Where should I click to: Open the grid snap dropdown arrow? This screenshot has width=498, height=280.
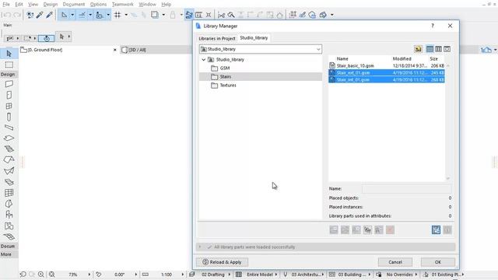(126, 15)
